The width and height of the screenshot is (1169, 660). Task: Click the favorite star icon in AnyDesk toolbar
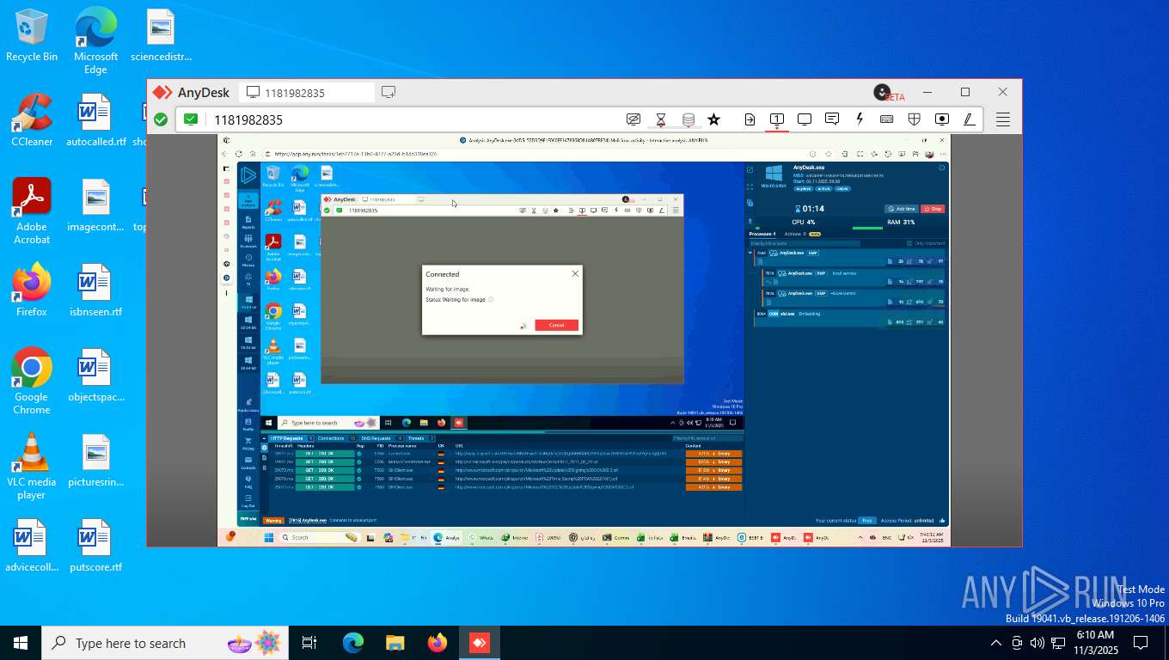point(713,119)
